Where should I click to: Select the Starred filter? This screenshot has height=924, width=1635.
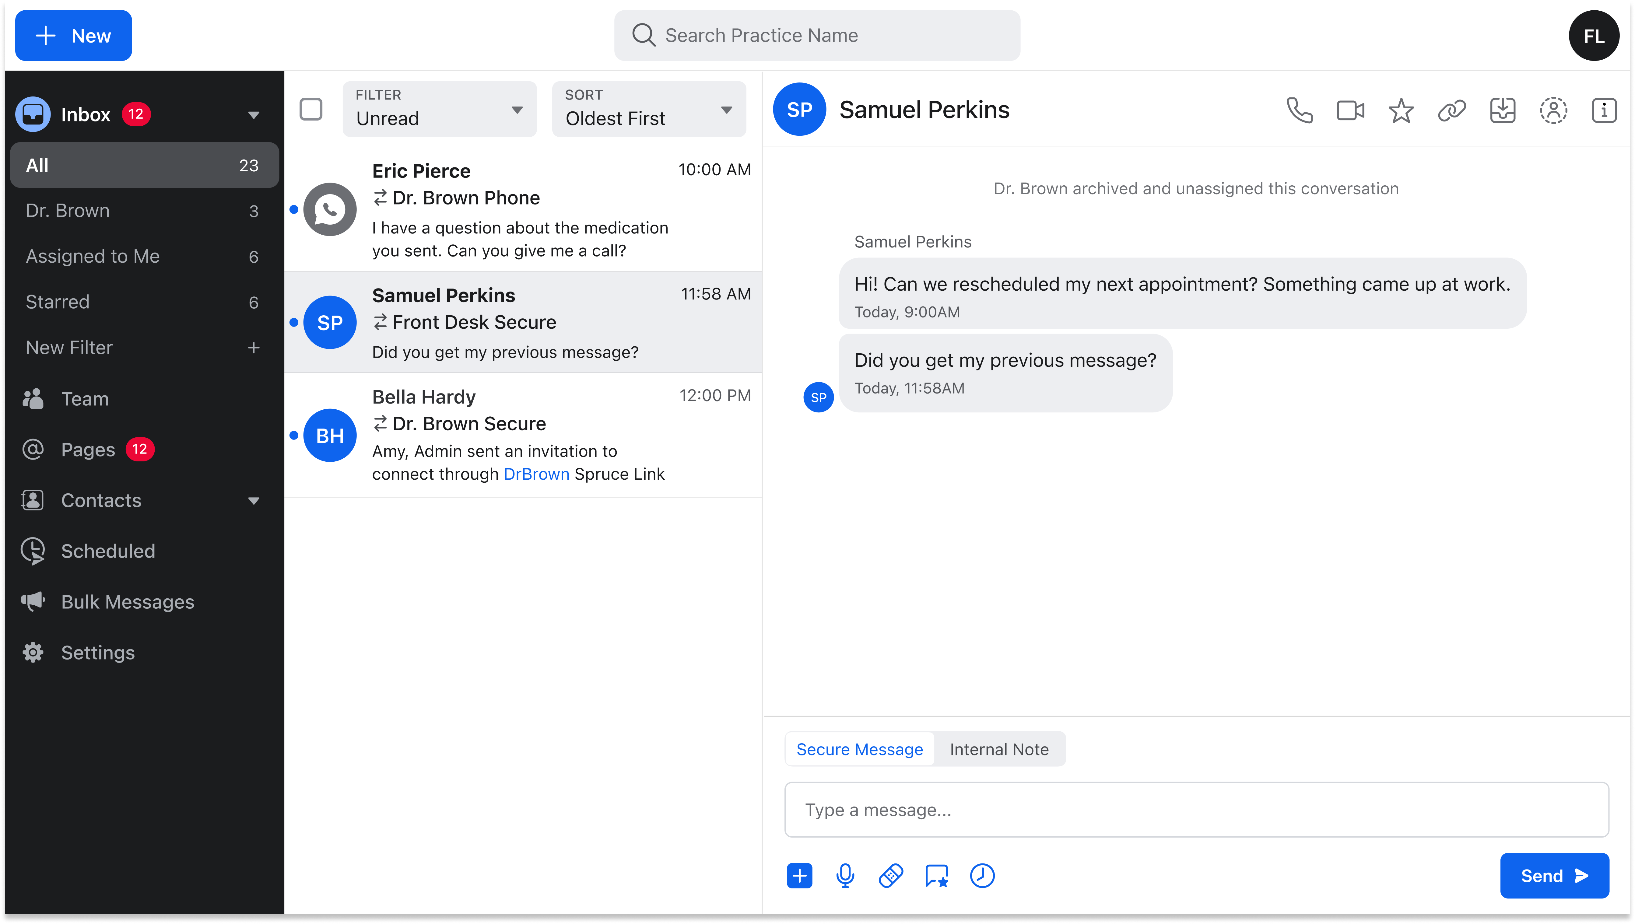pyautogui.click(x=145, y=302)
